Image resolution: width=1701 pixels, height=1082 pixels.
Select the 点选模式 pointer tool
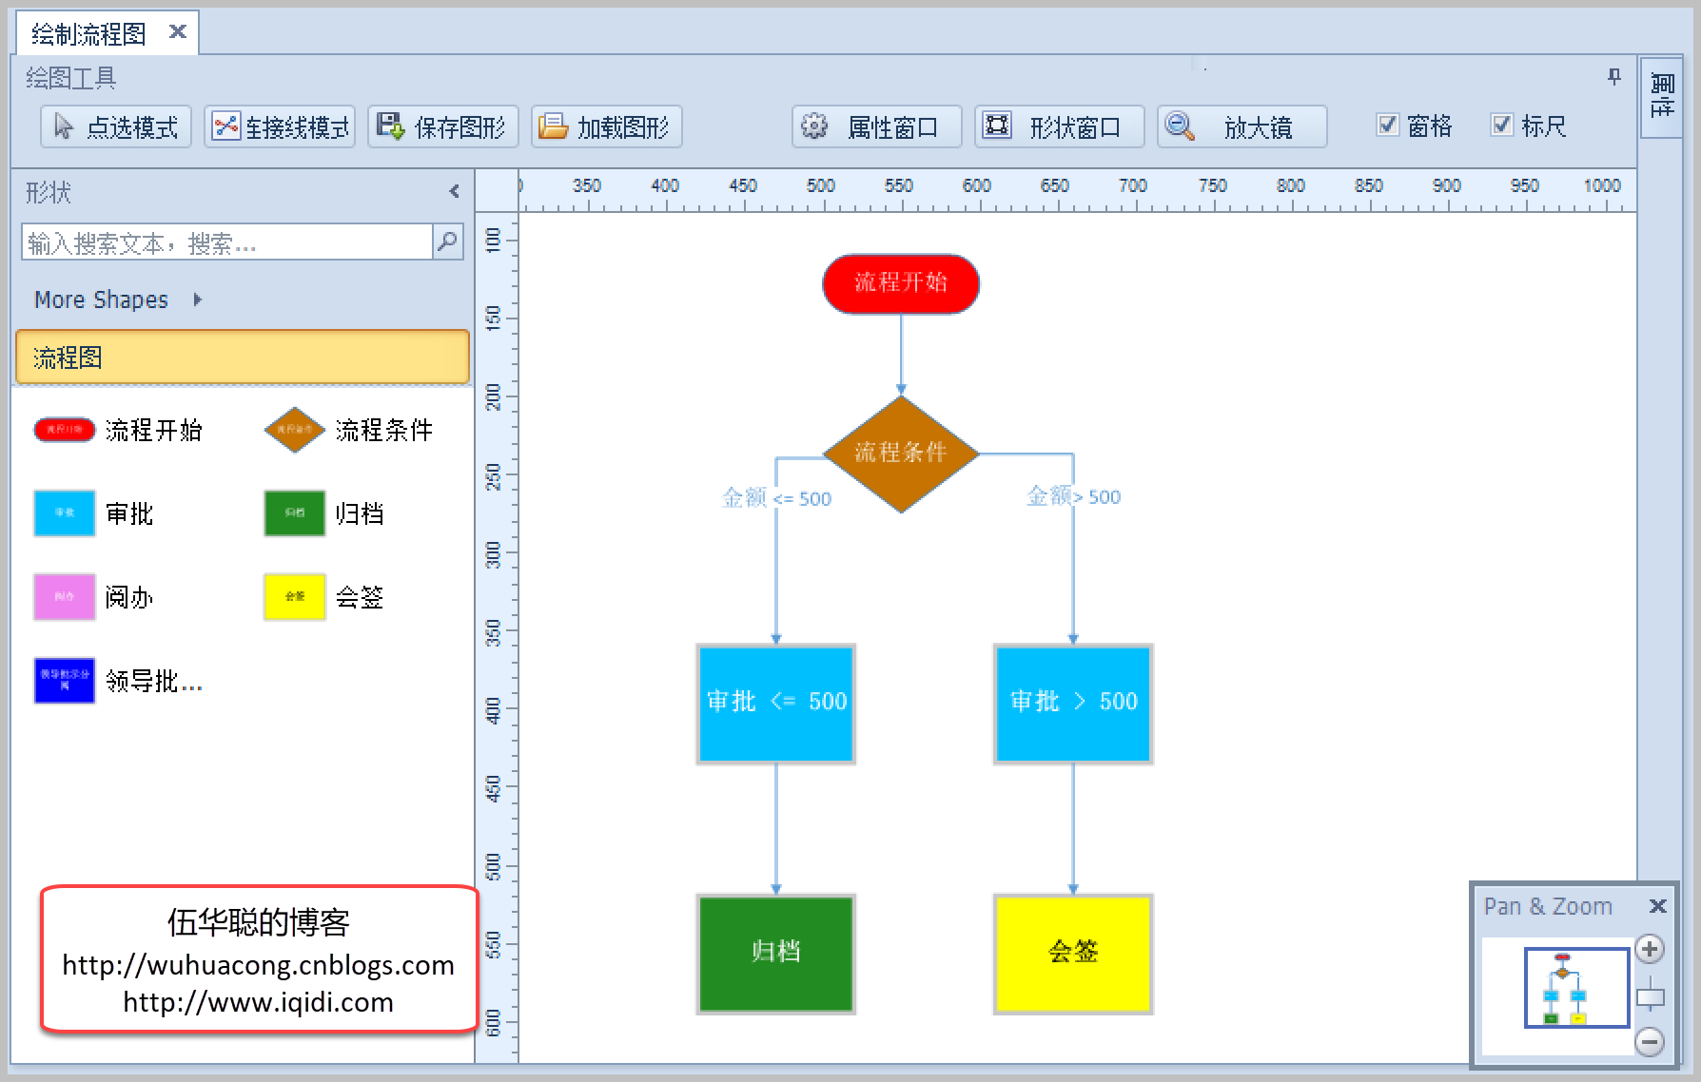[116, 126]
